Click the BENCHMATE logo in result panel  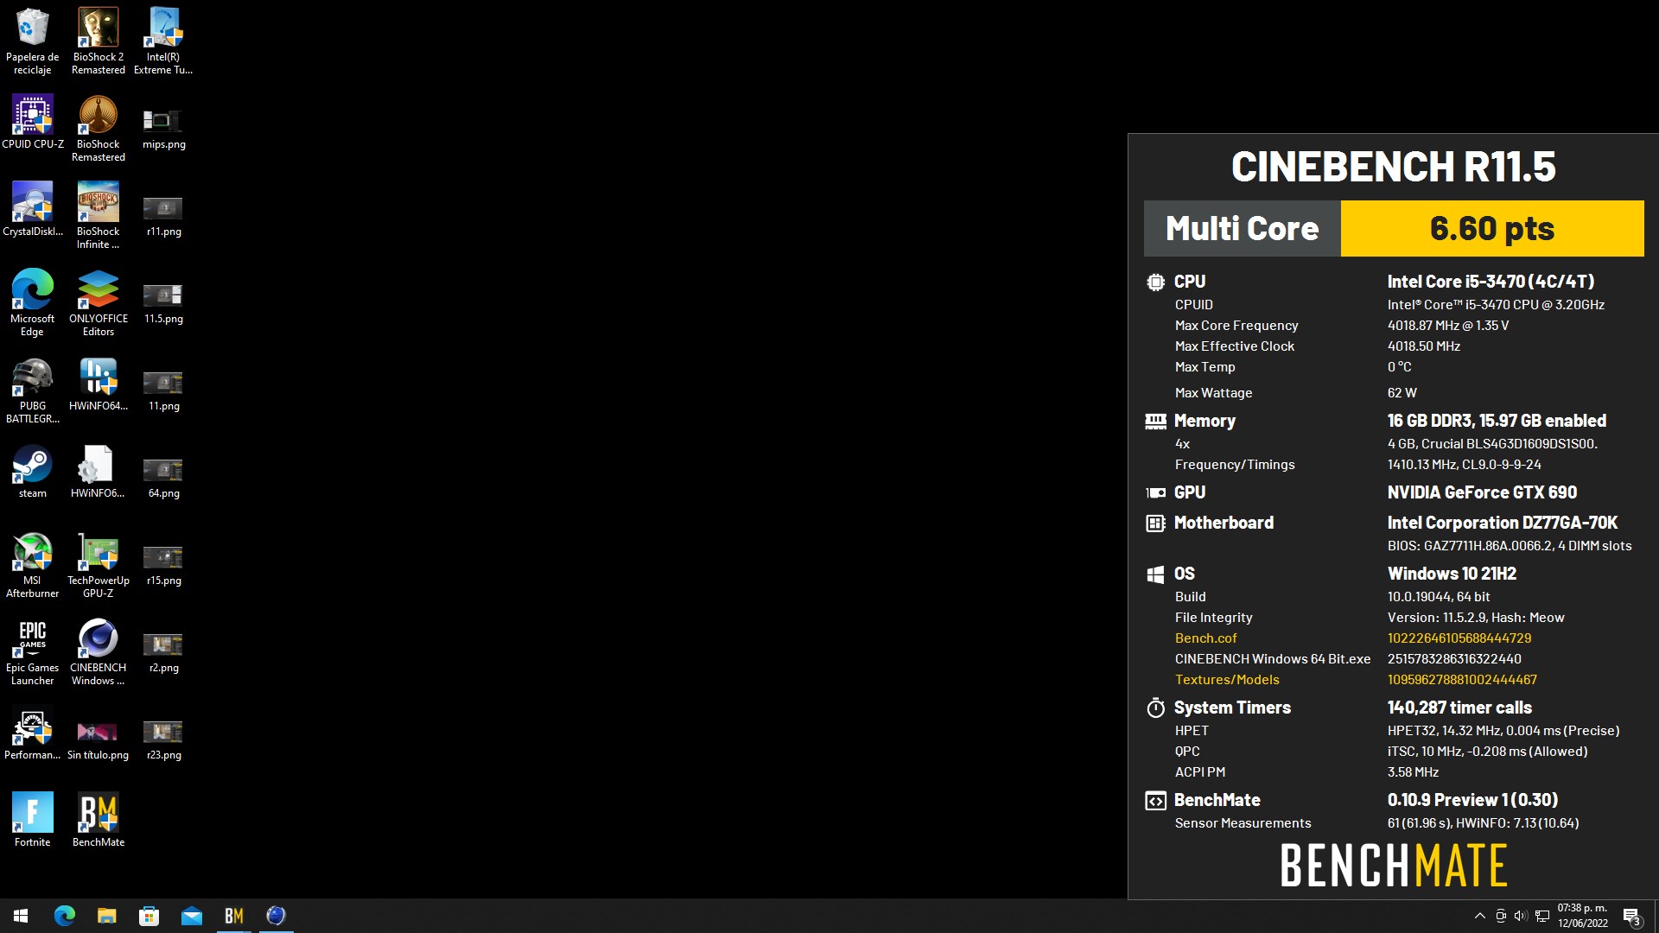[x=1394, y=866]
